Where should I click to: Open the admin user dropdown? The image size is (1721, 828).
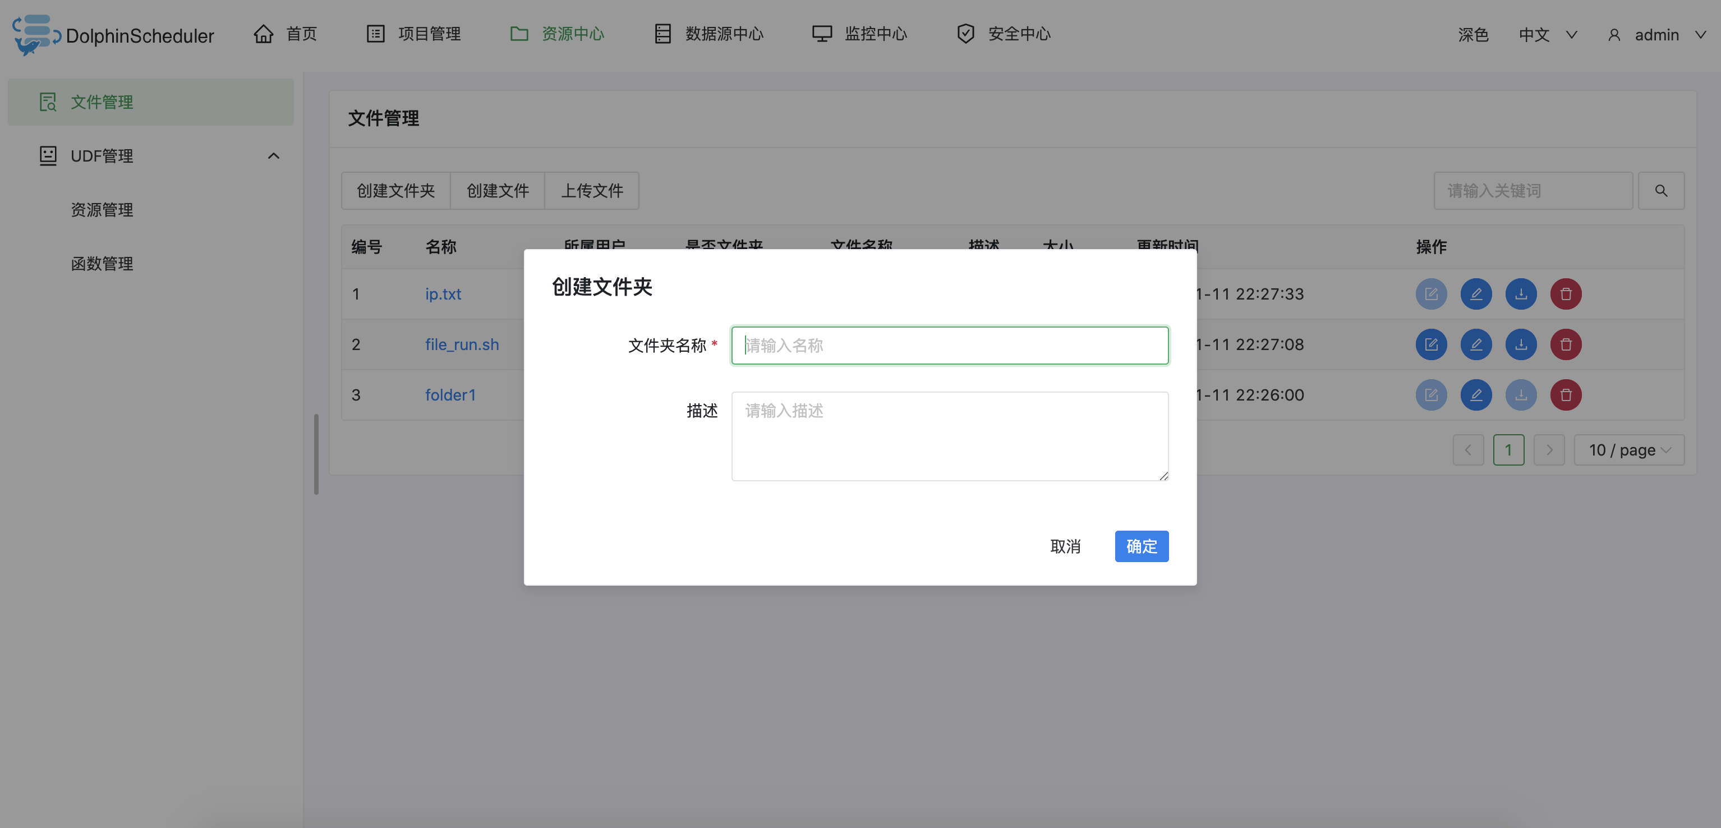1656,35
